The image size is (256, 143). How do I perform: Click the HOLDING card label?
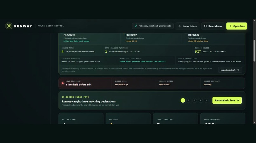coord(113,119)
